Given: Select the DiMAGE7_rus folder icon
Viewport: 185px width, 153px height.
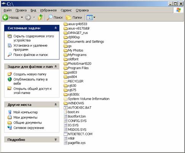Looking at the screenshot, I should click(65, 33).
